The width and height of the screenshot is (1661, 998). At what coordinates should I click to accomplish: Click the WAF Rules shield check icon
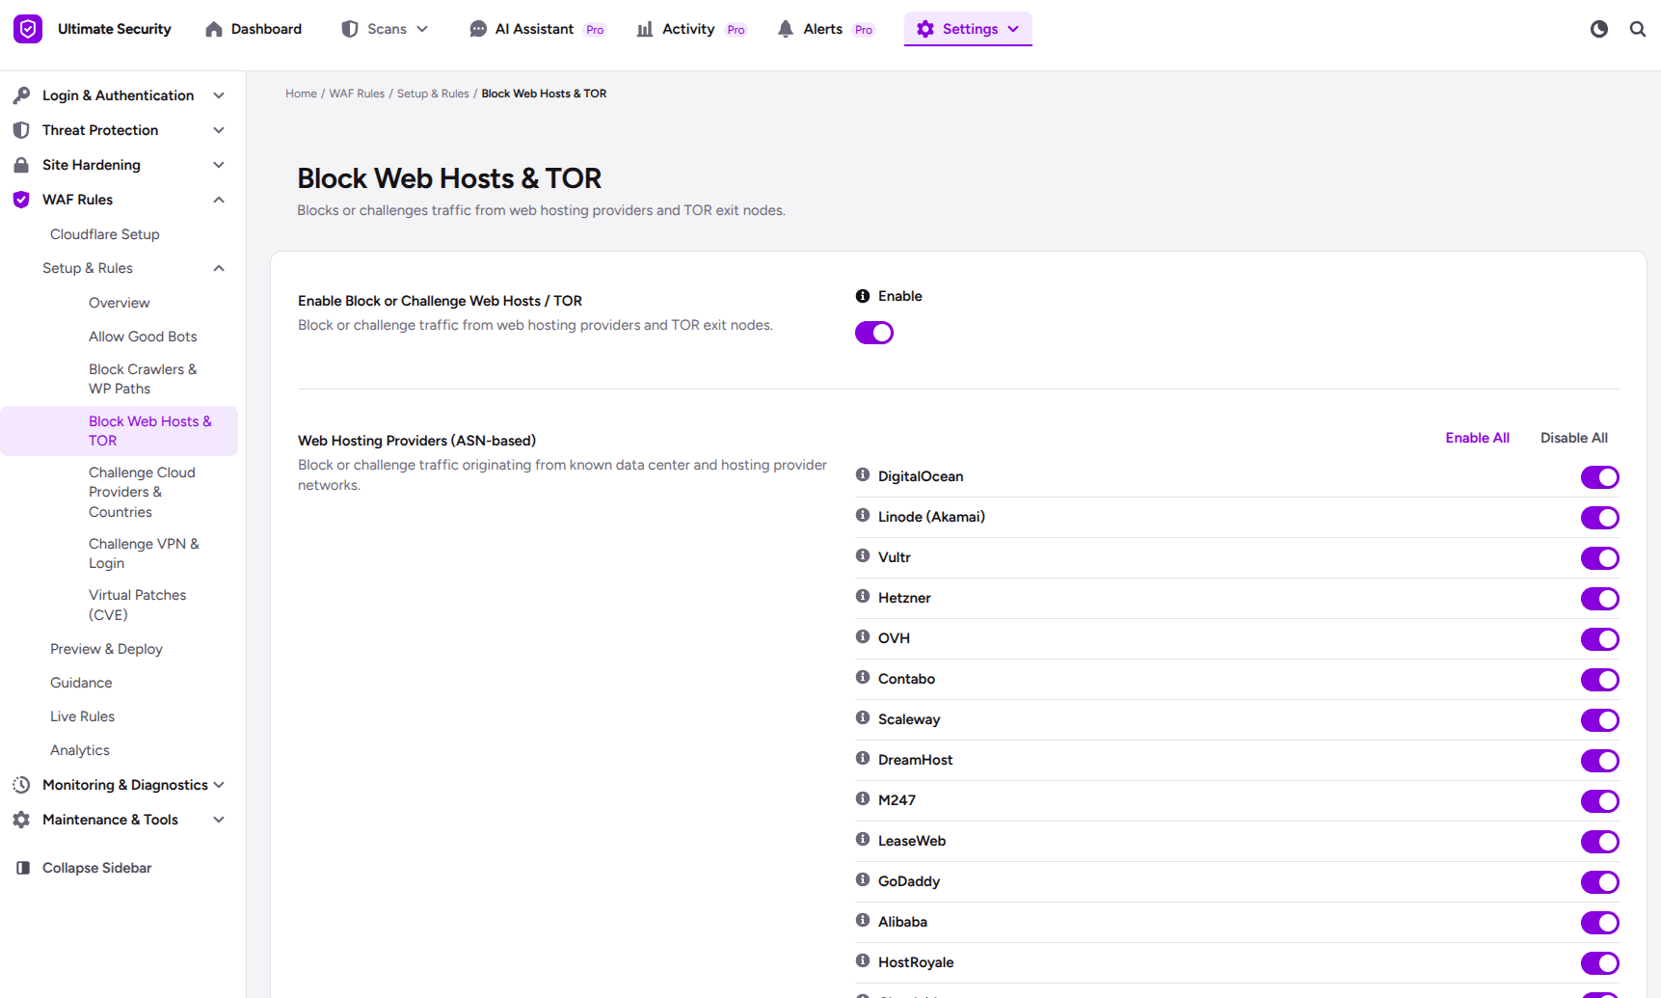pyautogui.click(x=21, y=200)
